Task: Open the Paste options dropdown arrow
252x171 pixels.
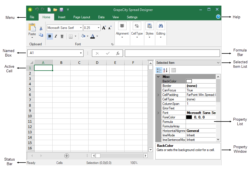Action: (x=32, y=38)
